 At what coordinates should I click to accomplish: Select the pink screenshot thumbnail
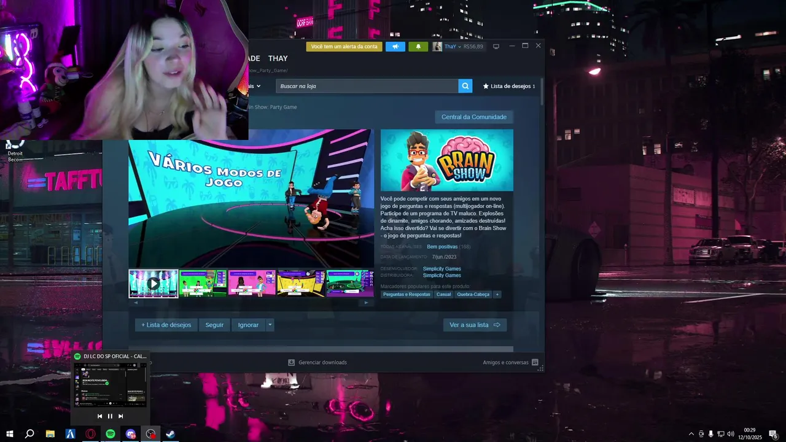pos(252,284)
